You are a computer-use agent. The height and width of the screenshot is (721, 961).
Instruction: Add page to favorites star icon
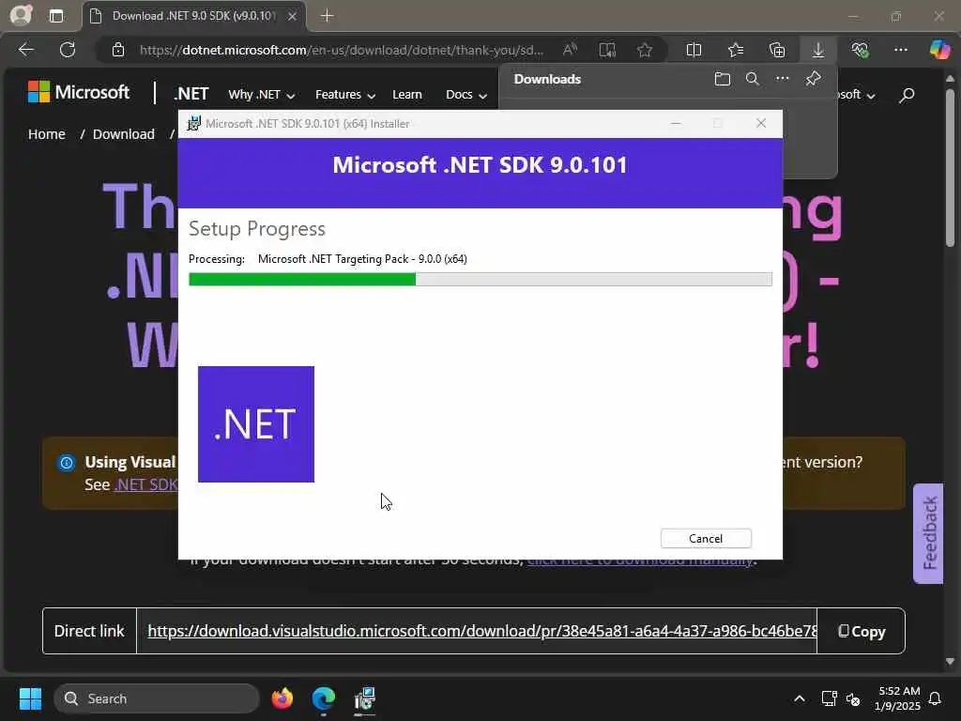pyautogui.click(x=644, y=50)
